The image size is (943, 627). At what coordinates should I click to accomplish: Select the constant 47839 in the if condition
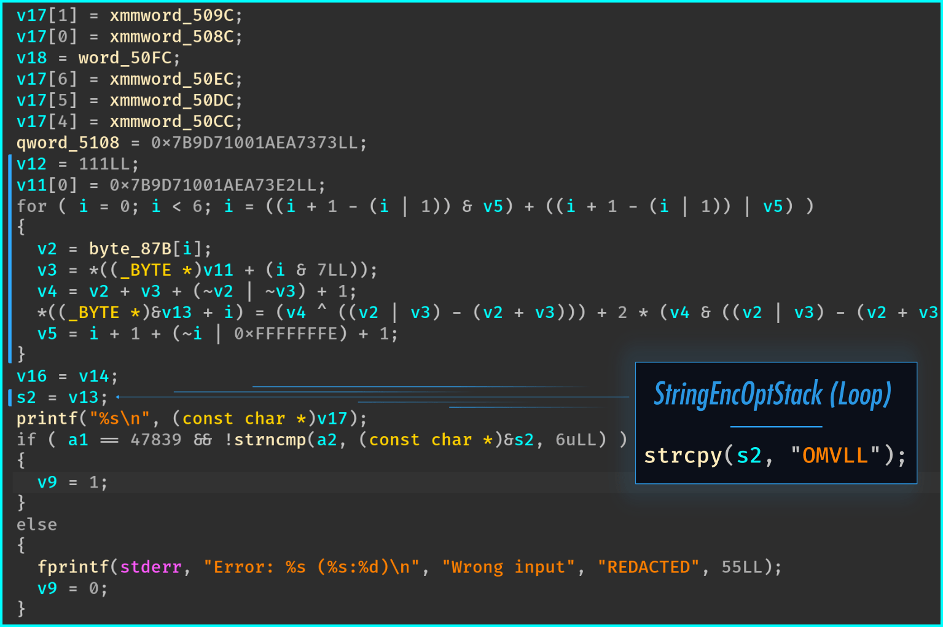[154, 440]
